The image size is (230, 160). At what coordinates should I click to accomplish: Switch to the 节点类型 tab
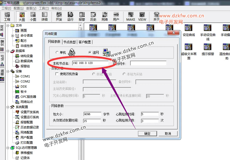coord(69,42)
